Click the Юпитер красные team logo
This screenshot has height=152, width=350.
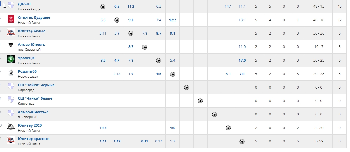[x=11, y=140]
